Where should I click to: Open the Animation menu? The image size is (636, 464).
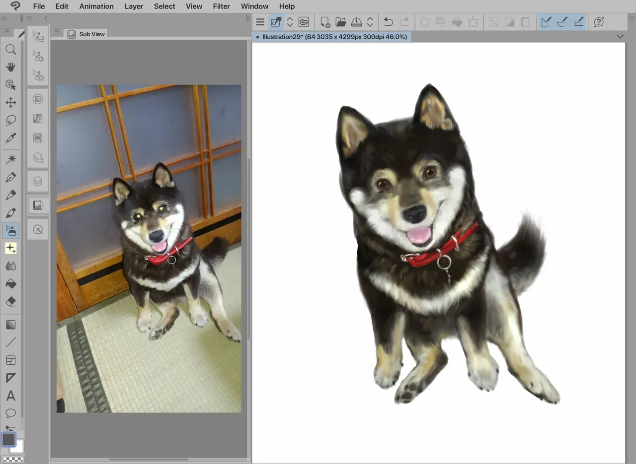coord(96,6)
